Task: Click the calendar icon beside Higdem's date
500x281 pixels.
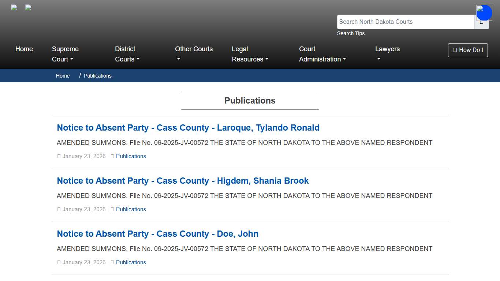Action: [59, 209]
